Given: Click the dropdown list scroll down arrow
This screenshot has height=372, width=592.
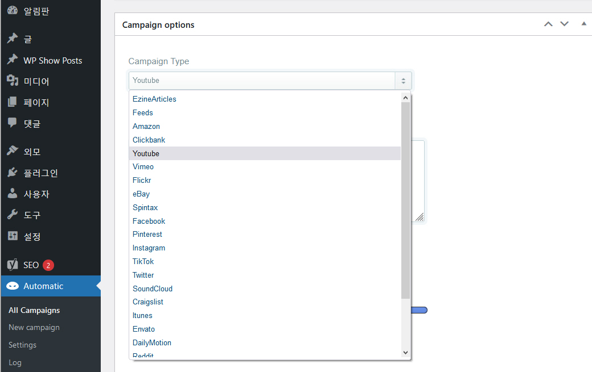Looking at the screenshot, I should 405,353.
